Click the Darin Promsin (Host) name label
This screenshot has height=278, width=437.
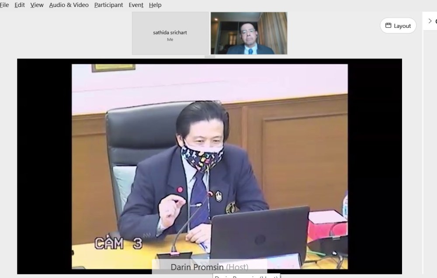(209, 267)
